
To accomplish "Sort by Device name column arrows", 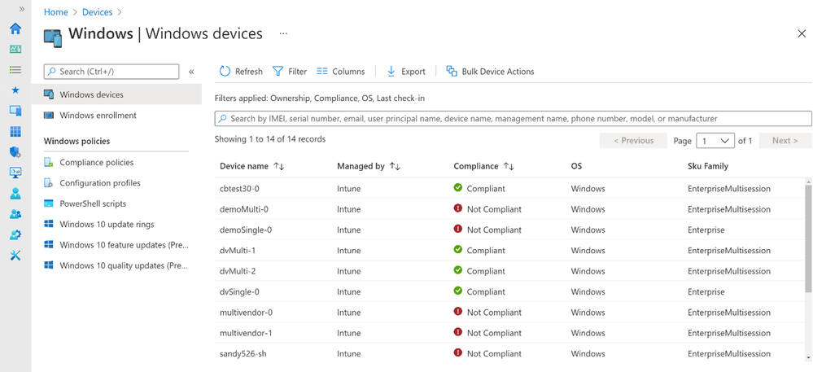I will click(279, 167).
